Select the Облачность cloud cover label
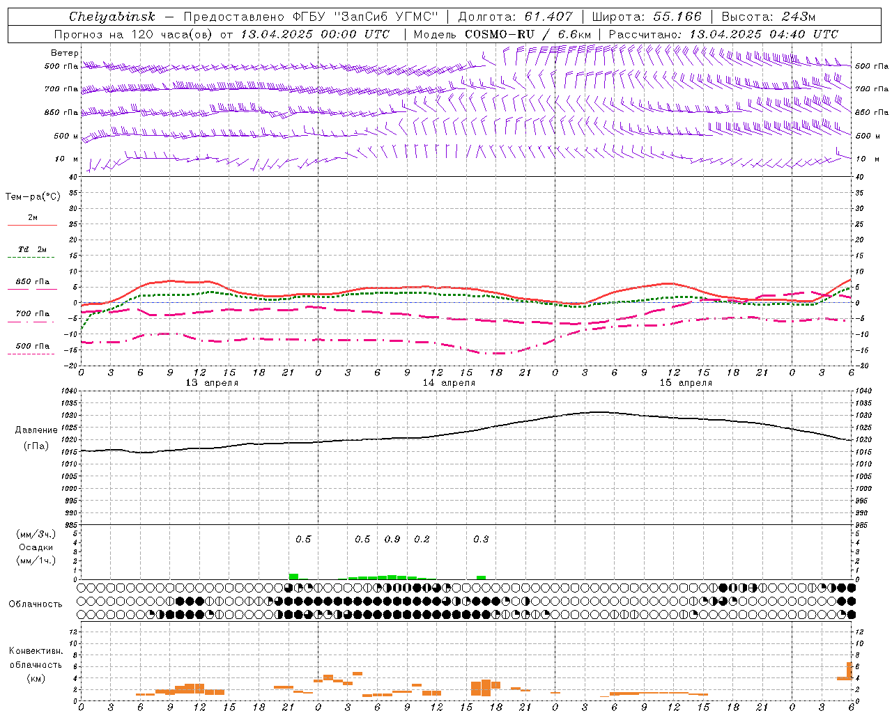This screenshot has height=713, width=892. coord(36,604)
